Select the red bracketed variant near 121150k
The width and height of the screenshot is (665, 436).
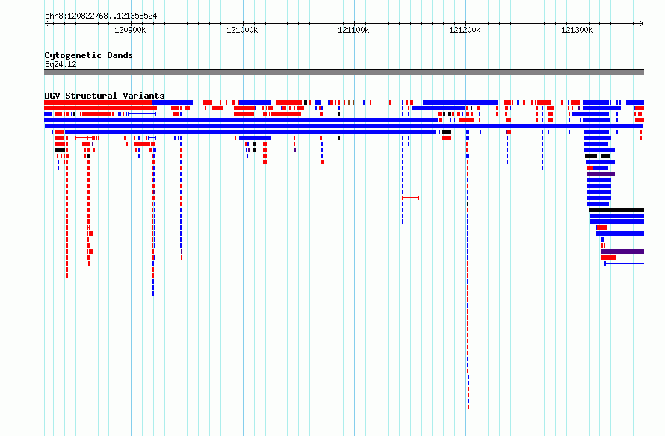point(410,197)
